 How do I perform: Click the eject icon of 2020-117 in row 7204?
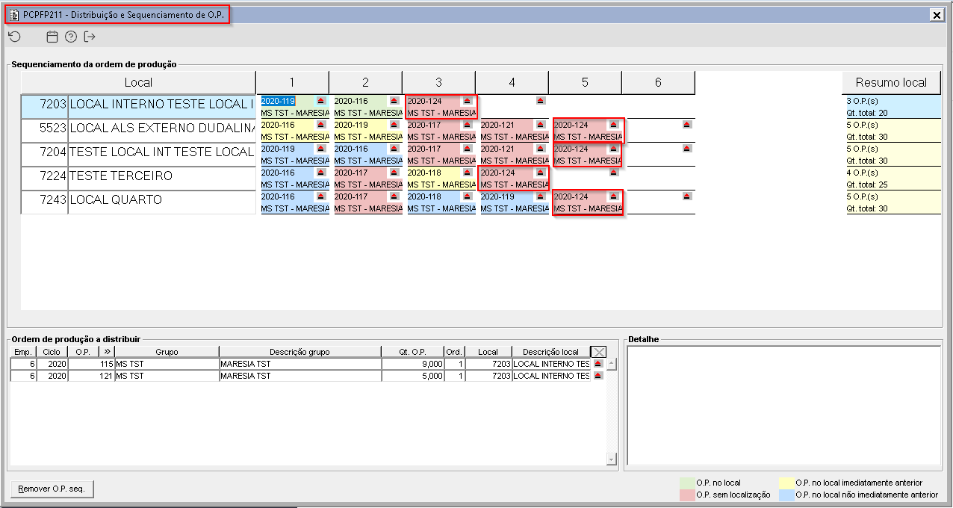(468, 149)
